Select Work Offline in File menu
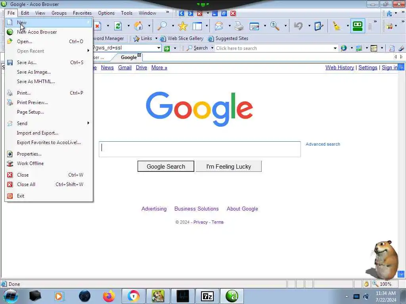Viewport: 406px width, 304px height. pos(49,163)
